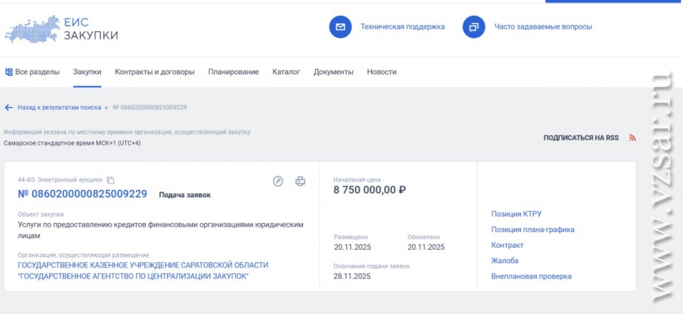This screenshot has width=683, height=314.
Task: Print the procurement card via printer icon
Action: pyautogui.click(x=300, y=181)
